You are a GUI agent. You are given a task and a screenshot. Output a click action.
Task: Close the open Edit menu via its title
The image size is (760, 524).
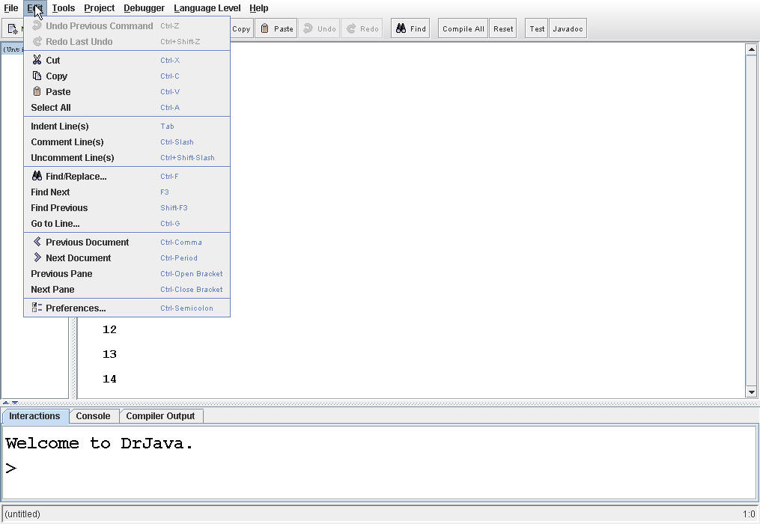[x=35, y=7]
